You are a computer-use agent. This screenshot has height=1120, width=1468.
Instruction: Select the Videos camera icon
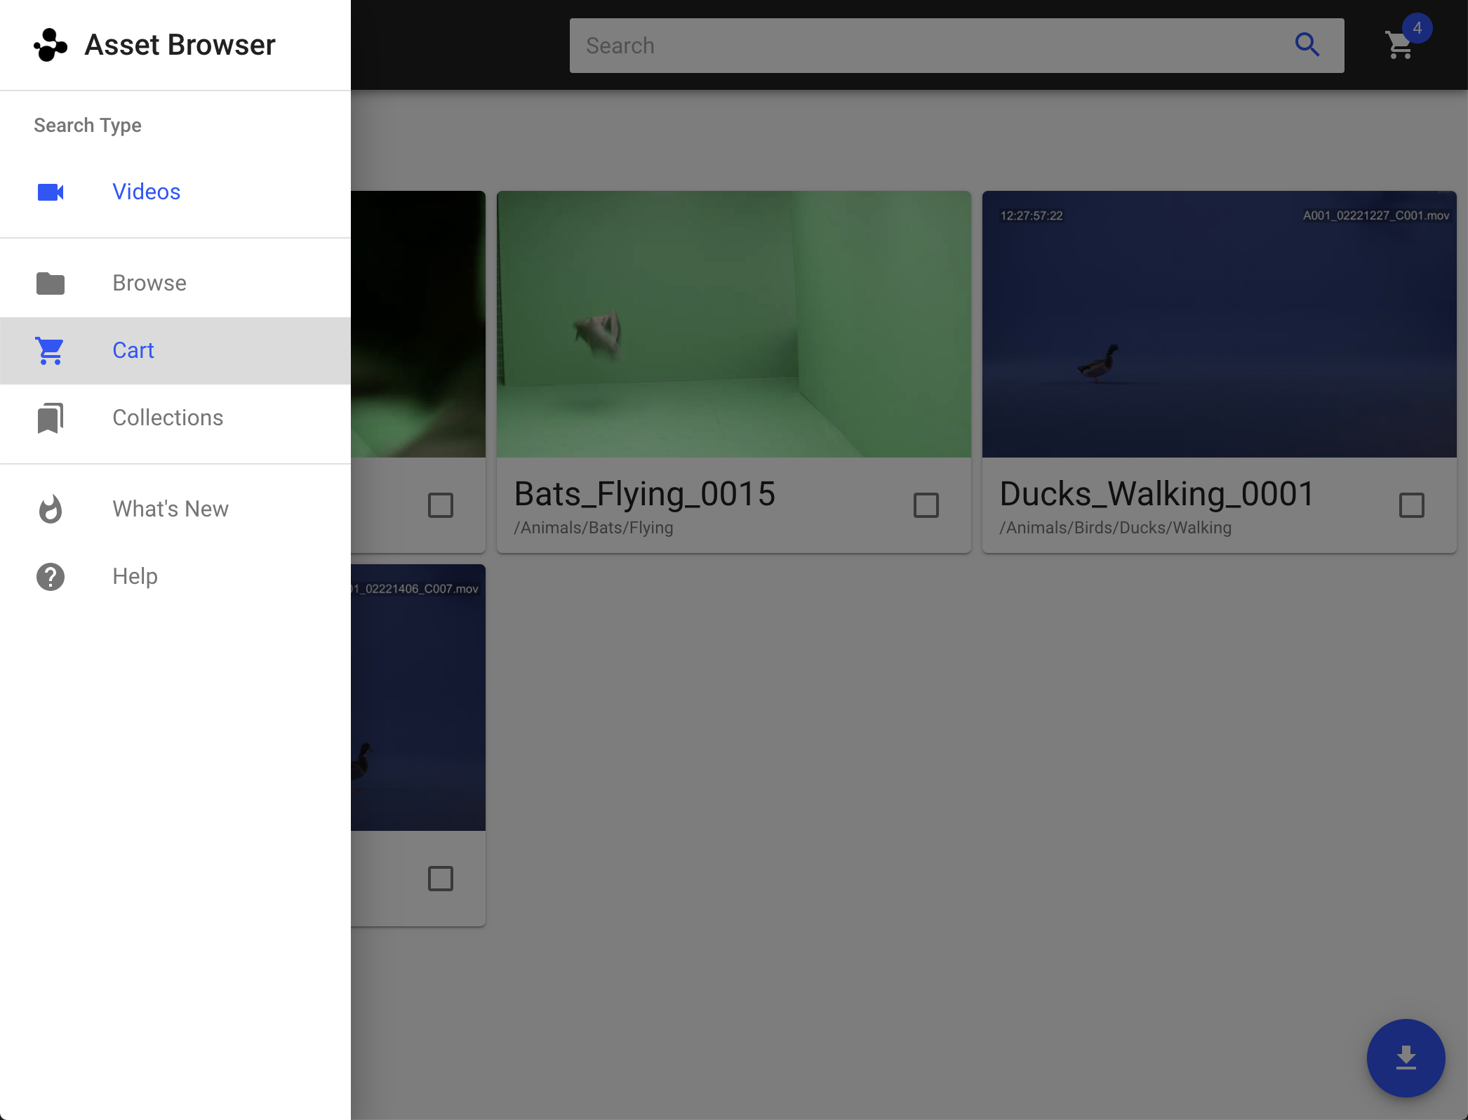point(50,192)
